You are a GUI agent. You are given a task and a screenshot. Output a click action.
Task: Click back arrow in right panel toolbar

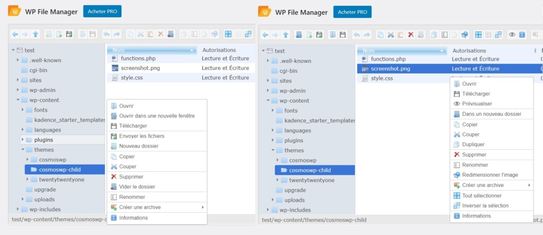tap(265, 35)
